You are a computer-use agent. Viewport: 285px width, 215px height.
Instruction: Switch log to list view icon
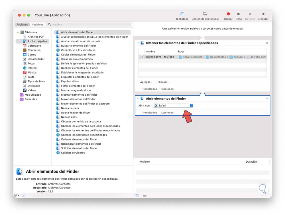137,195
